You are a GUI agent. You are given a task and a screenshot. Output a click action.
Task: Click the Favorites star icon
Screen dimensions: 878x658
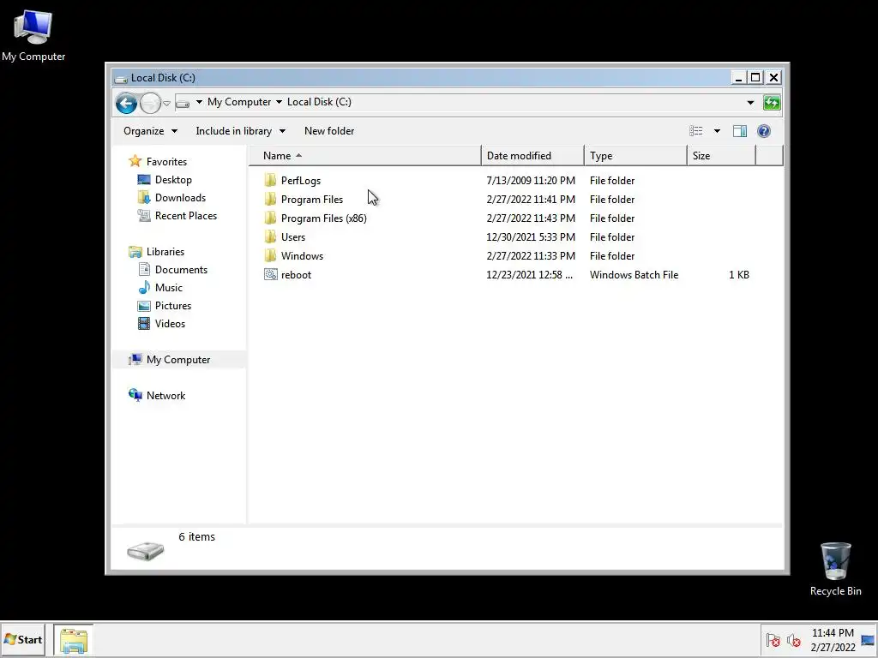[135, 161]
